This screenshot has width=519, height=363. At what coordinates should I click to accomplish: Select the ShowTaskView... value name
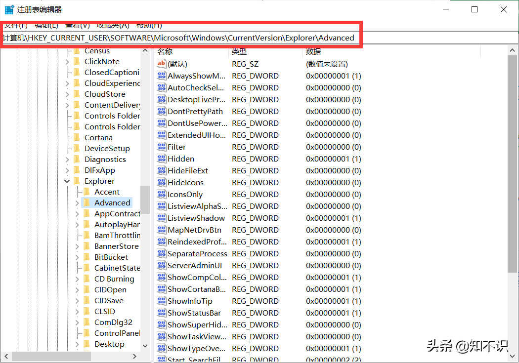pos(197,336)
